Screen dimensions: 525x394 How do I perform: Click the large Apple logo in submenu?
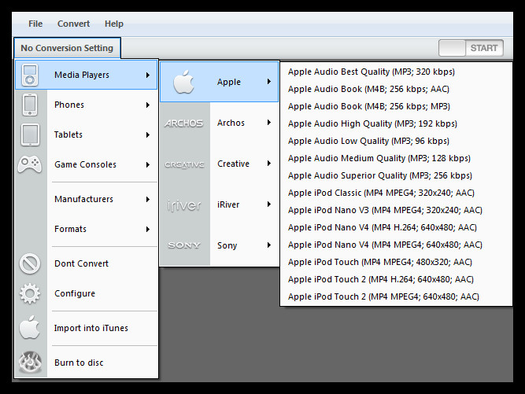[184, 82]
